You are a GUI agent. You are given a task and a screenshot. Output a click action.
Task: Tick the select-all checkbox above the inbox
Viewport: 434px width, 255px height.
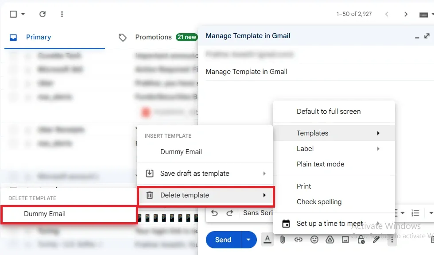click(x=13, y=14)
